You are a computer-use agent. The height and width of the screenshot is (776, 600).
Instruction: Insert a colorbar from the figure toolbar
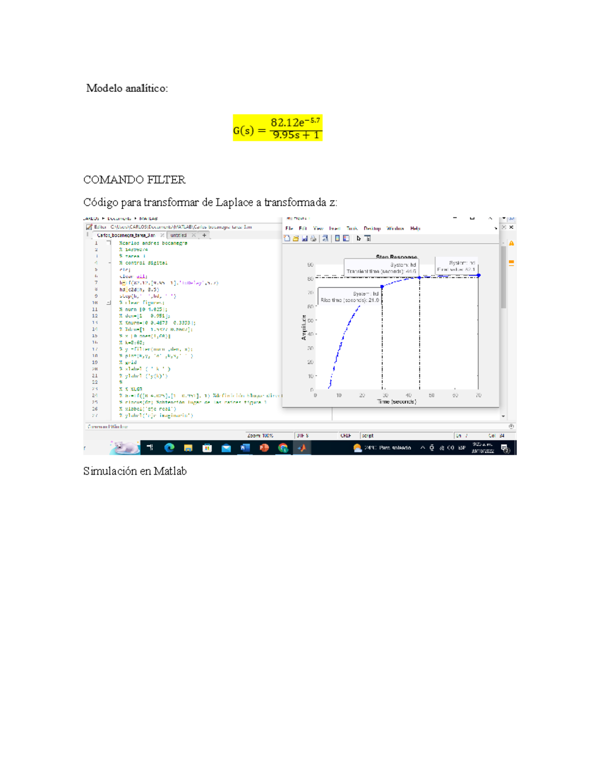click(x=337, y=239)
